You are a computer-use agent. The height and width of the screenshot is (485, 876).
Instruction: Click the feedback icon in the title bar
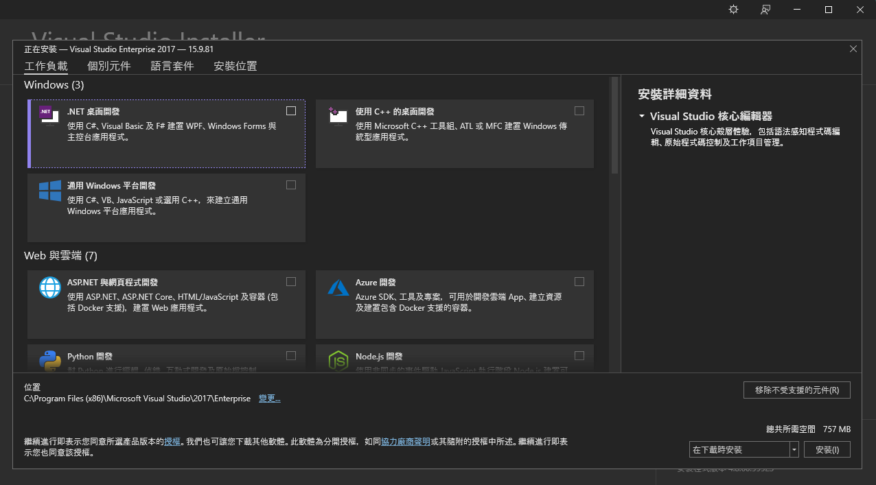(x=765, y=10)
